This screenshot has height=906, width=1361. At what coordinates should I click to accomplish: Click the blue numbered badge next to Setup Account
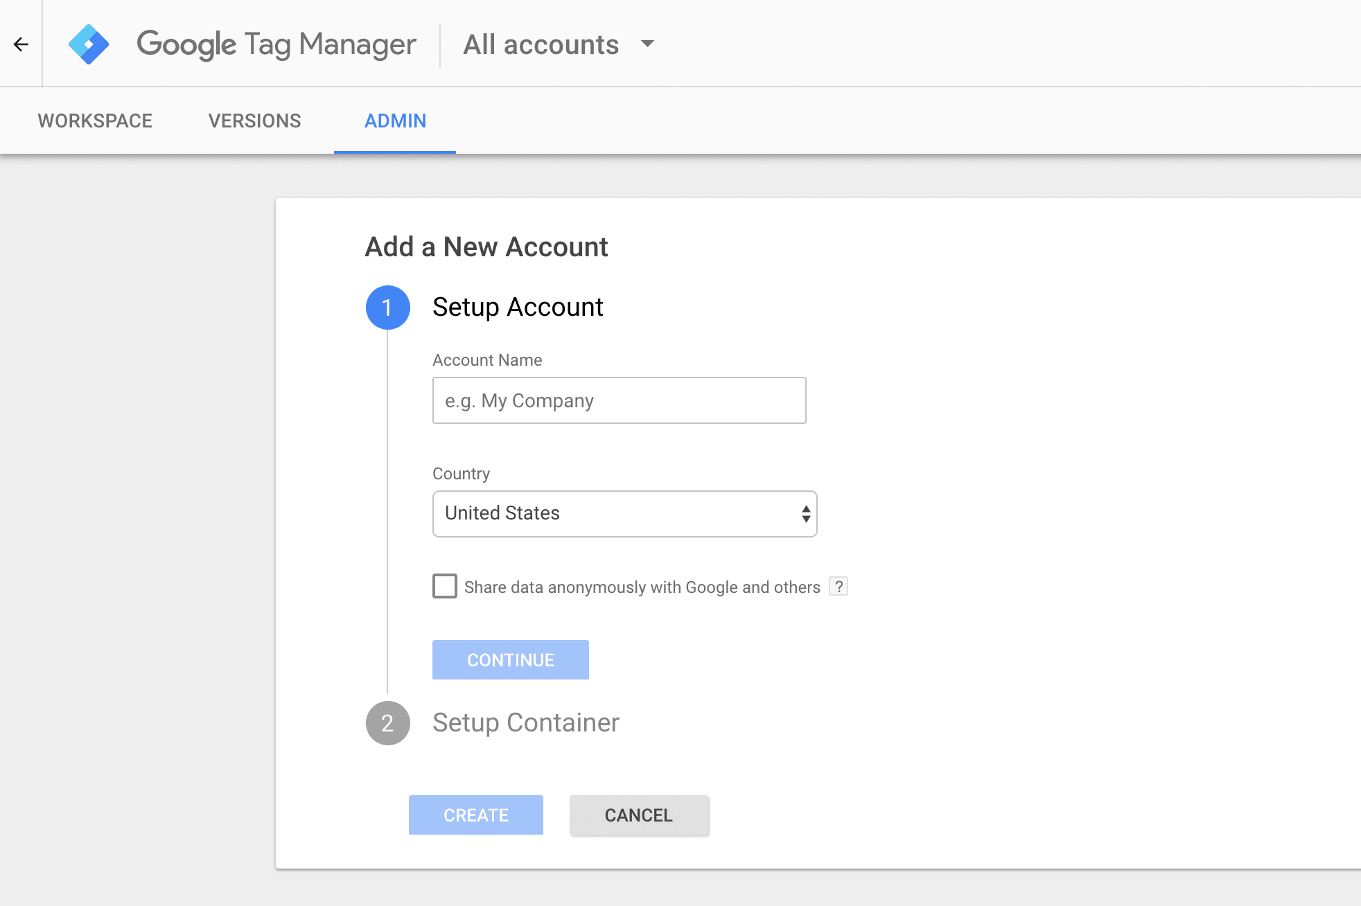tap(387, 307)
